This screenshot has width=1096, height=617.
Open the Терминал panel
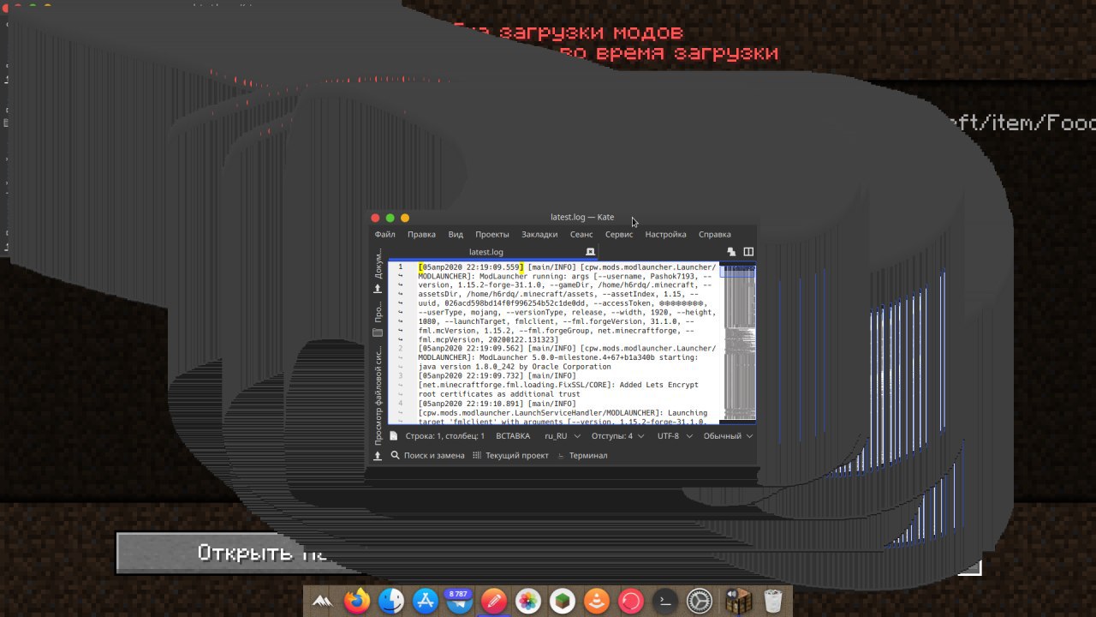point(582,455)
